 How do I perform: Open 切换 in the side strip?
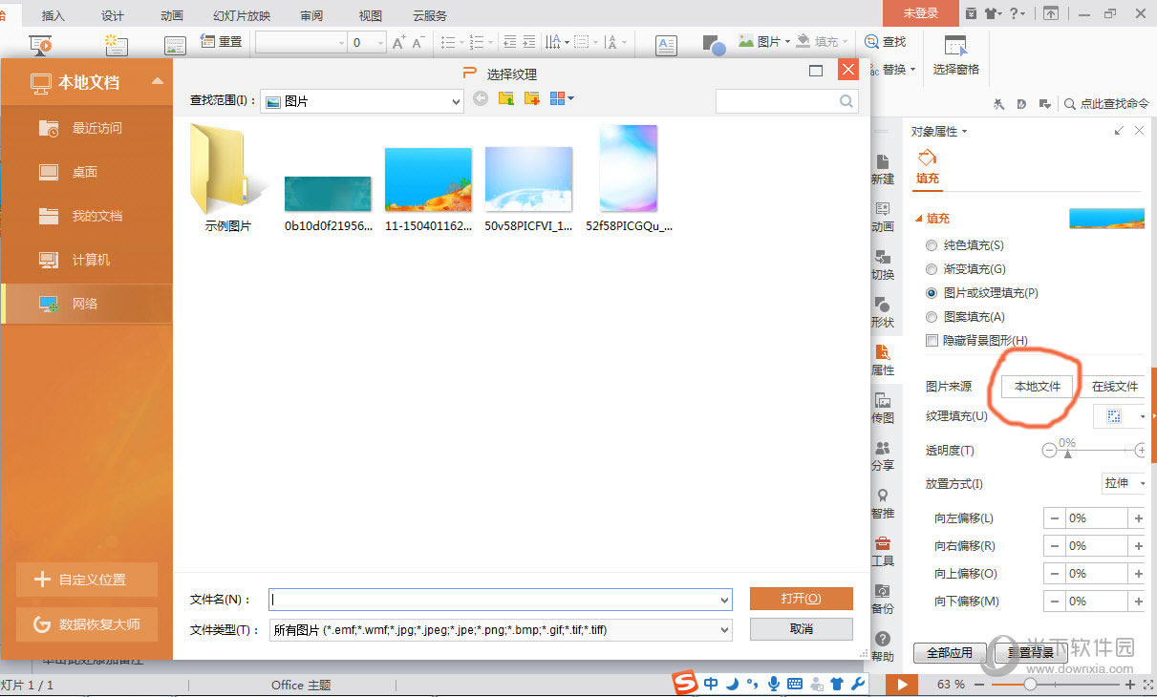883,265
